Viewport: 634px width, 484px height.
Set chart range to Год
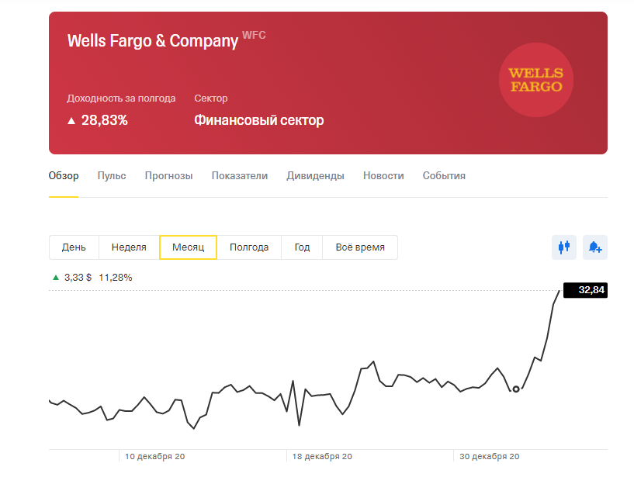pyautogui.click(x=302, y=247)
